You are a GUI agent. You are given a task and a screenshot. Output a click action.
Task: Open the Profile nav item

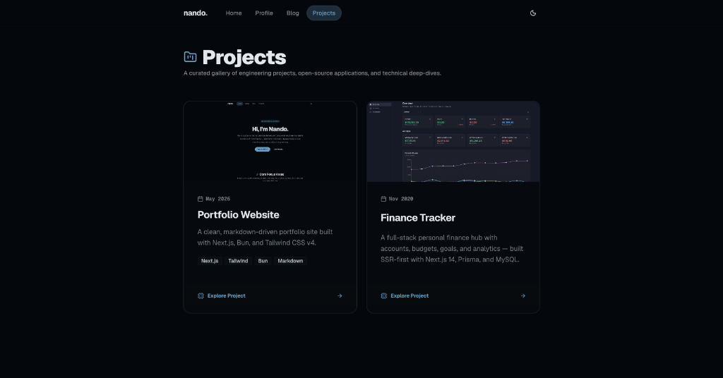264,13
